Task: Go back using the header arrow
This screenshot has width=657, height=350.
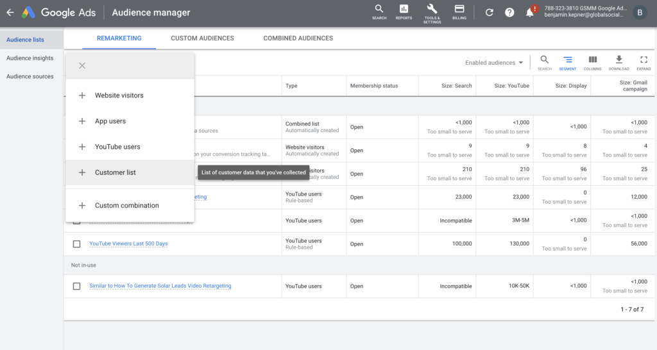Action: tap(10, 13)
